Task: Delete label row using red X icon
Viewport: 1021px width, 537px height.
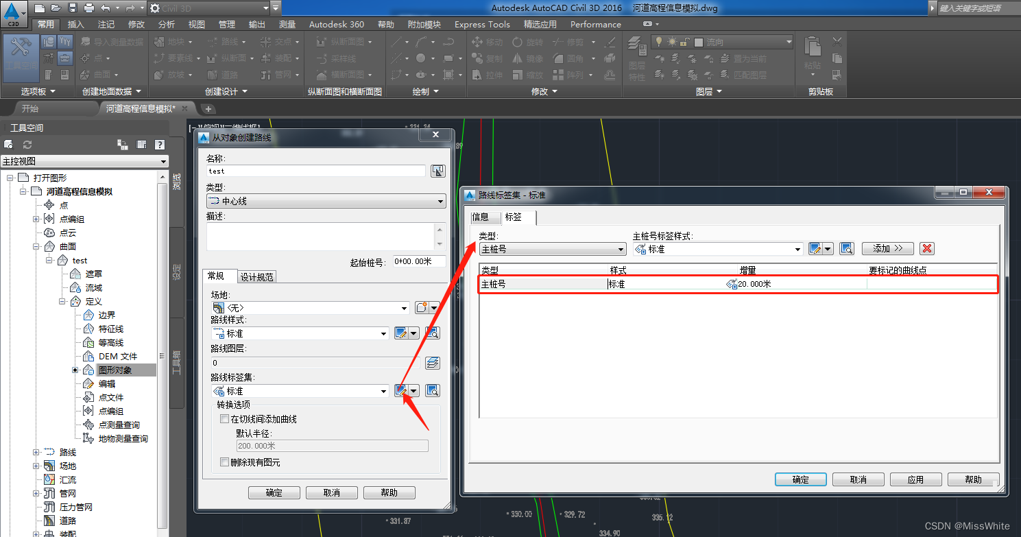Action: 927,248
